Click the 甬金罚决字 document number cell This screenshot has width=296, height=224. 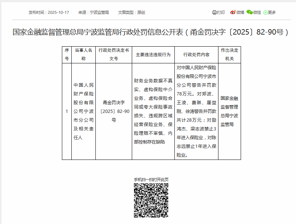(114, 111)
